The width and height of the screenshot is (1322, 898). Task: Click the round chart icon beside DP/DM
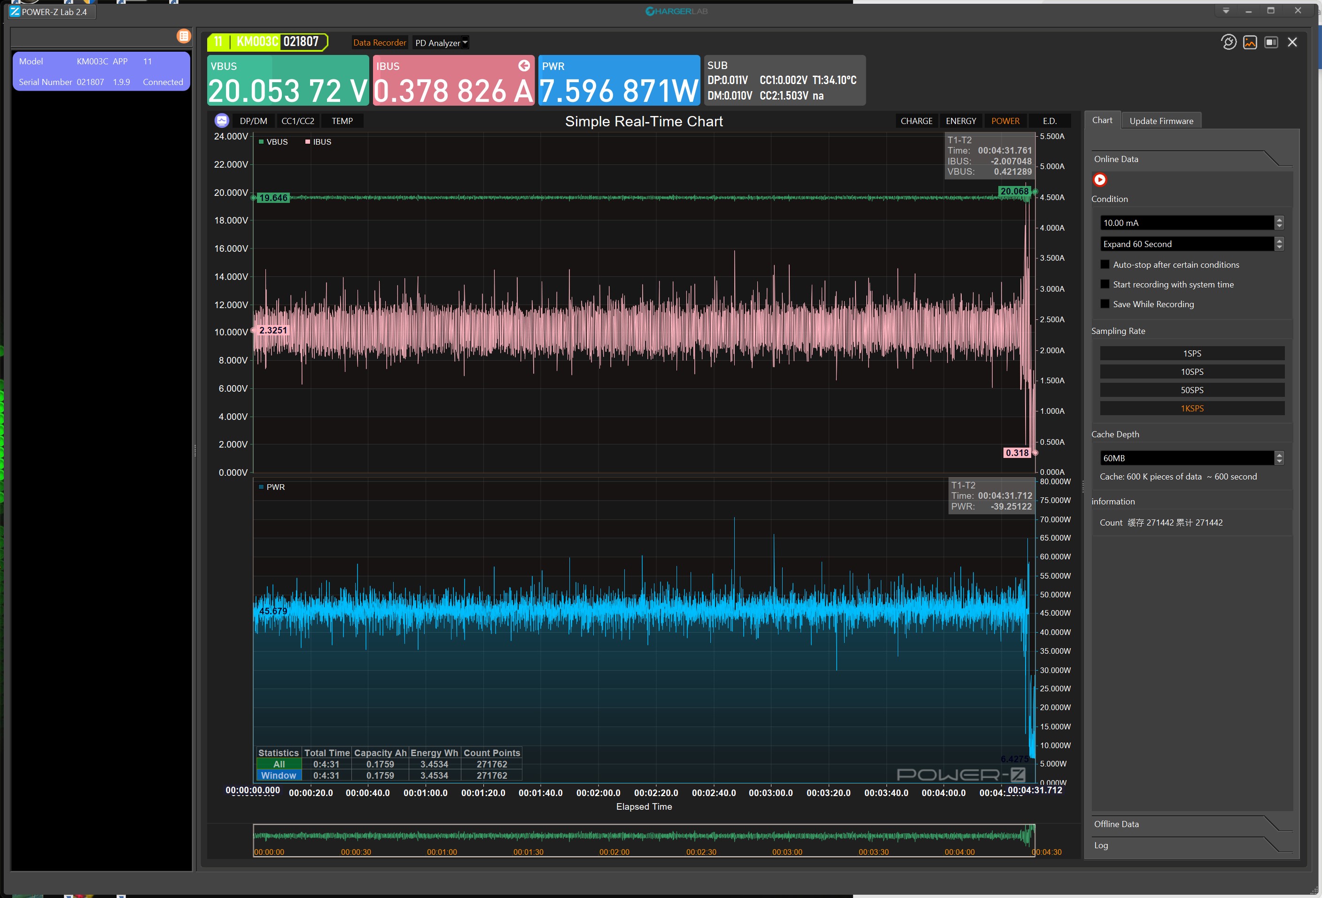[221, 121]
